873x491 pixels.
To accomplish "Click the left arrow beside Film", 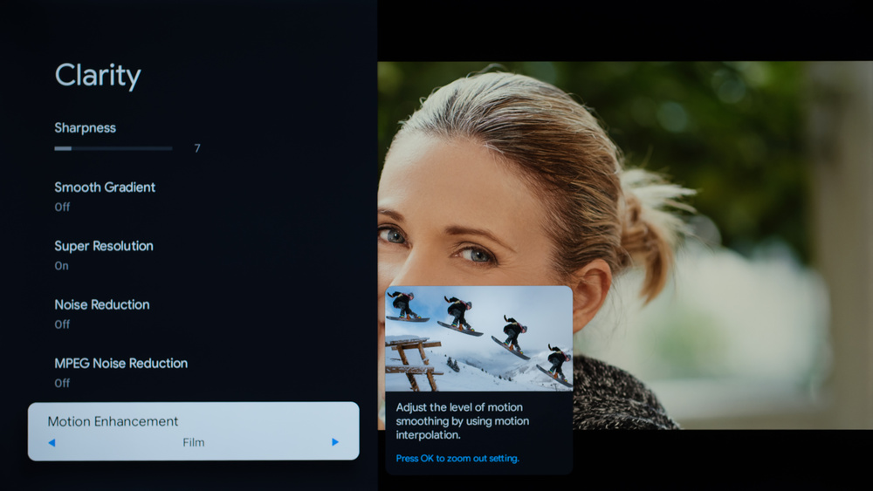I will coord(52,442).
